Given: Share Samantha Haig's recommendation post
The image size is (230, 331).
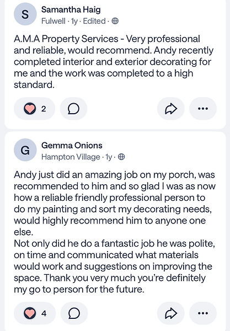Looking at the screenshot, I should coord(170,109).
